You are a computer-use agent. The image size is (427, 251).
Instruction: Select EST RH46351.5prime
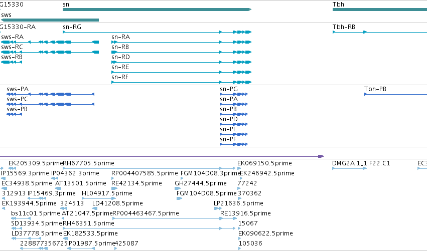point(88,223)
